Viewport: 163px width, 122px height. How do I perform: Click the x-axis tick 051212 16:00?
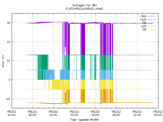point(158,113)
